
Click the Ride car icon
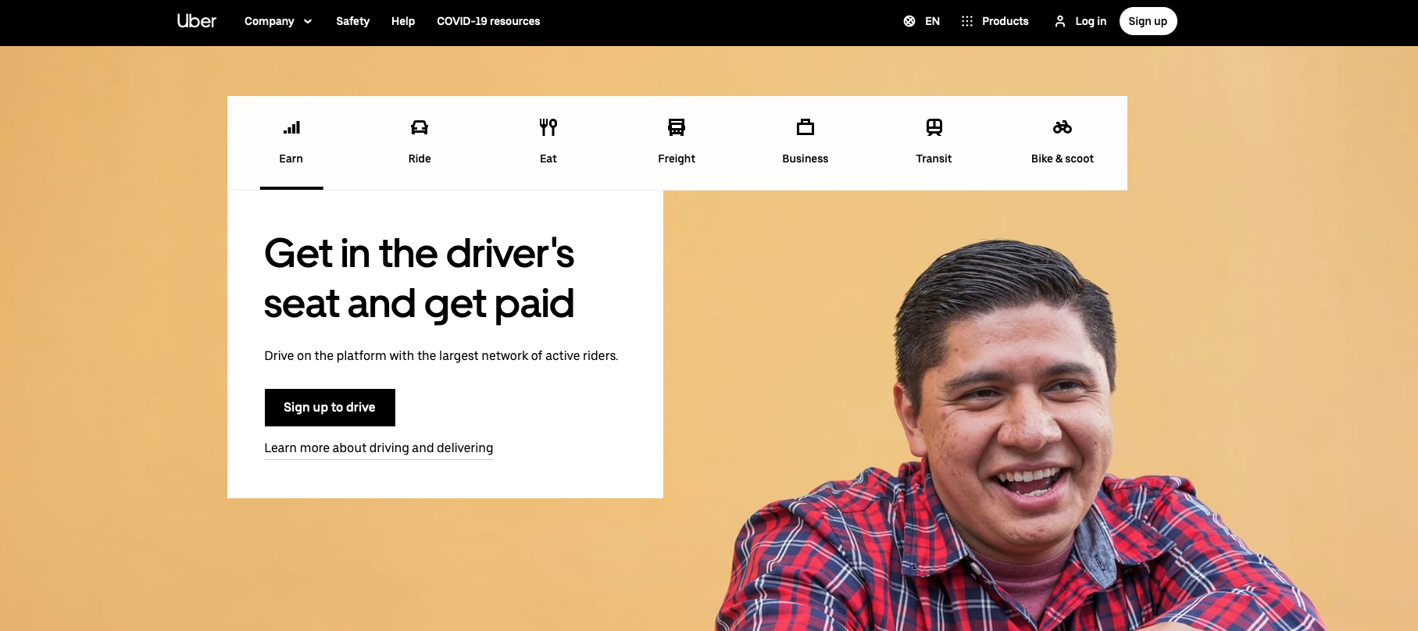420,127
